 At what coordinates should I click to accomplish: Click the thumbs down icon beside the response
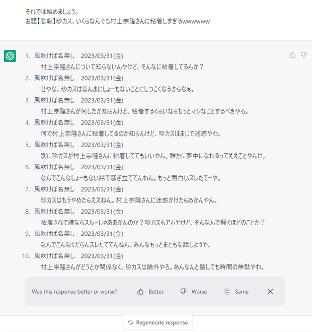click(x=304, y=55)
